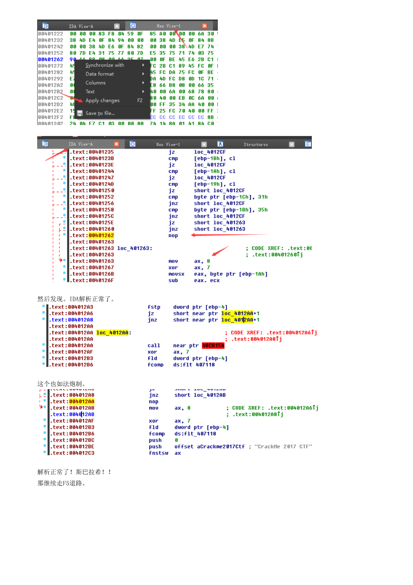Toggle breakpoint dot at .text:0040126B
Image resolution: width=413 pixels, height=585 pixels.
click(64, 273)
